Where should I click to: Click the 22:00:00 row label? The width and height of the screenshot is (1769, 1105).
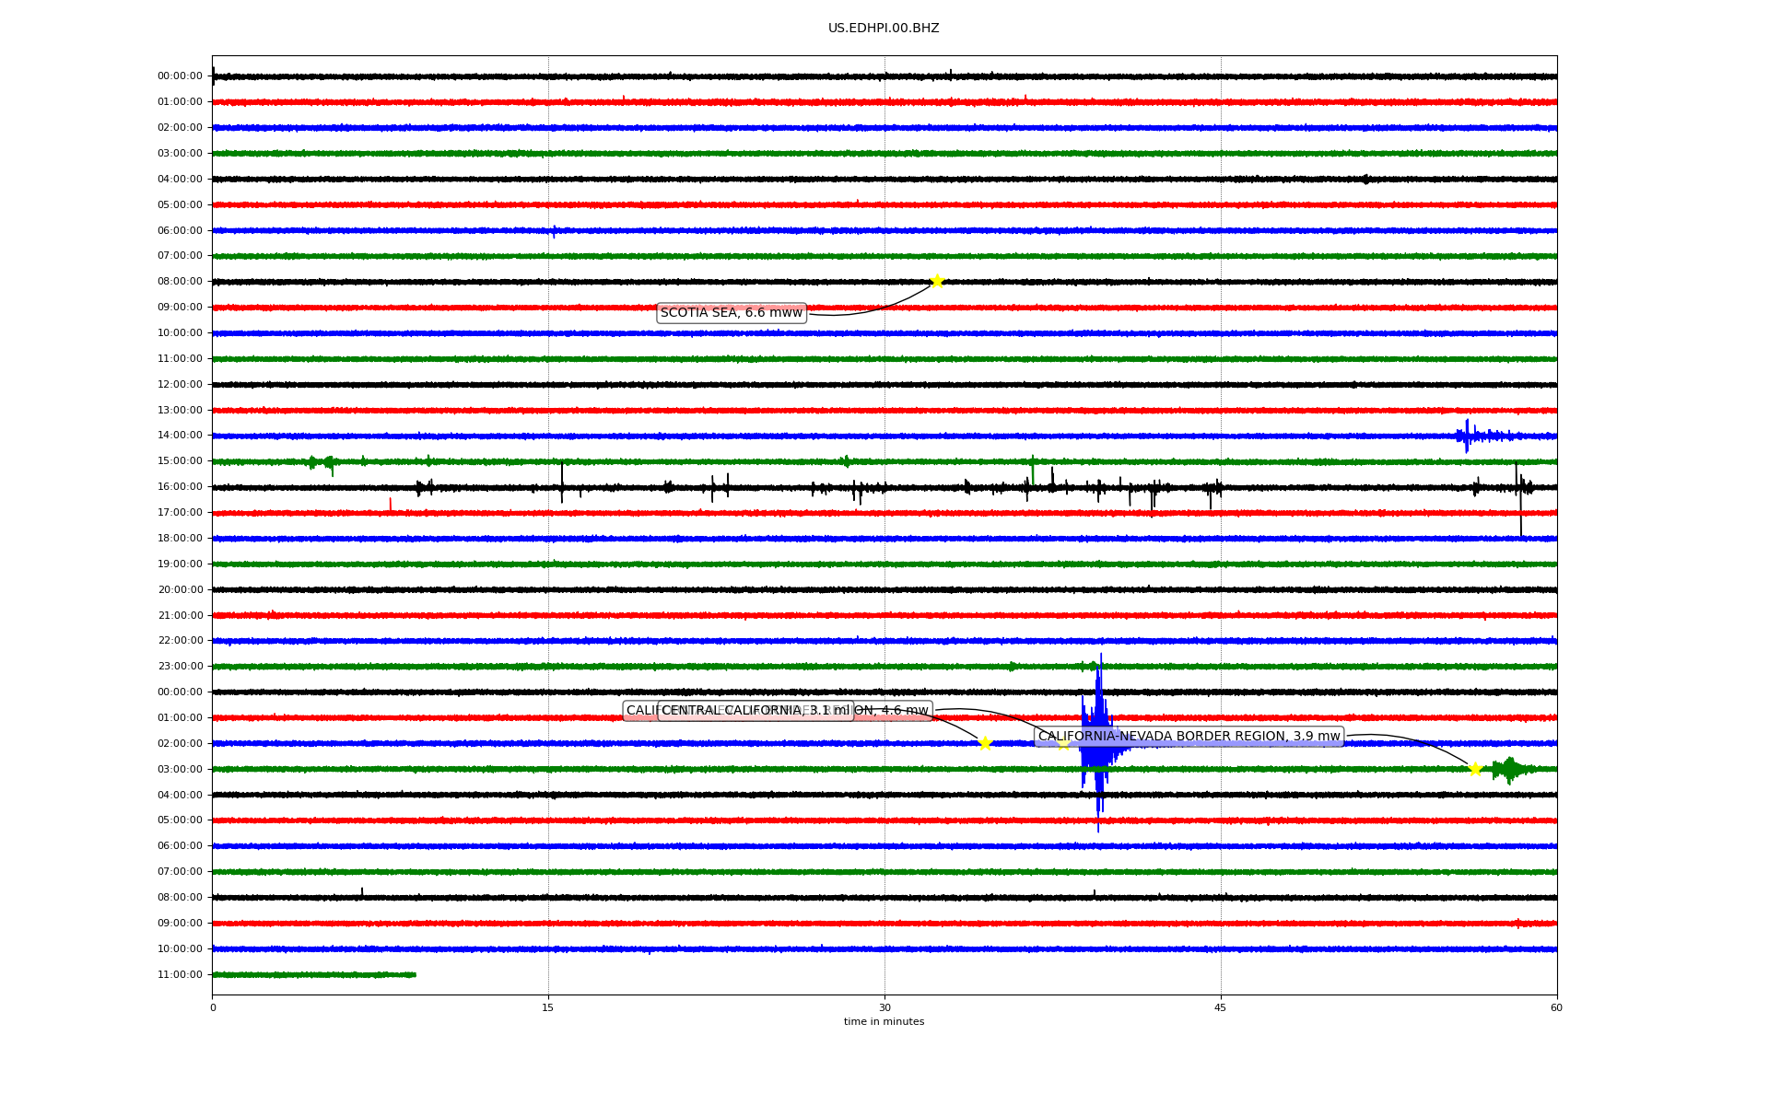pos(180,640)
